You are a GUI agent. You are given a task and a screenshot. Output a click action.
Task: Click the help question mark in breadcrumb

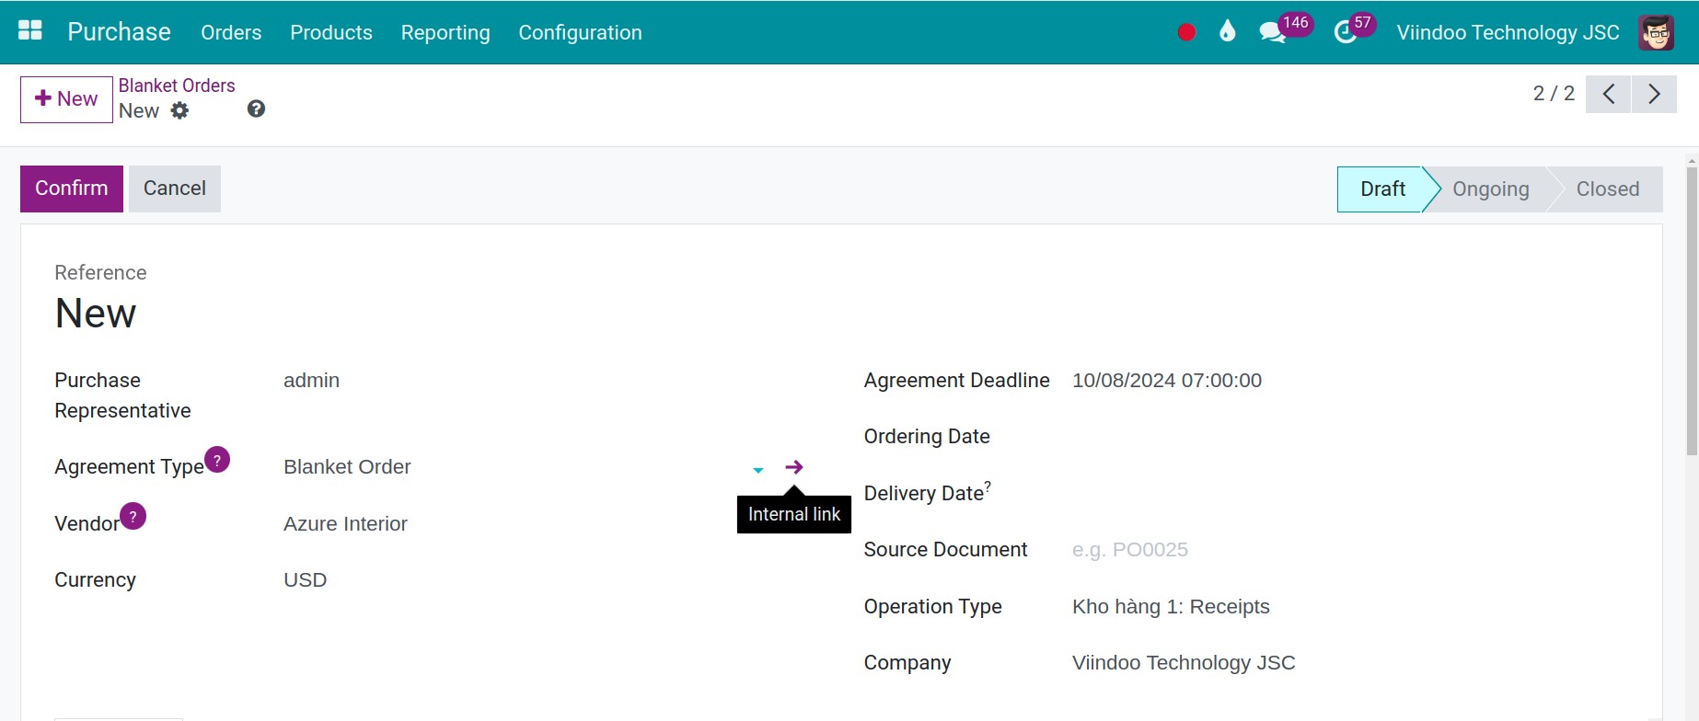coord(256,109)
